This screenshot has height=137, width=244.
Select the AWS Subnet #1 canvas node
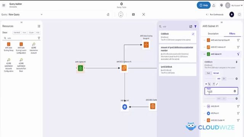[80, 68]
